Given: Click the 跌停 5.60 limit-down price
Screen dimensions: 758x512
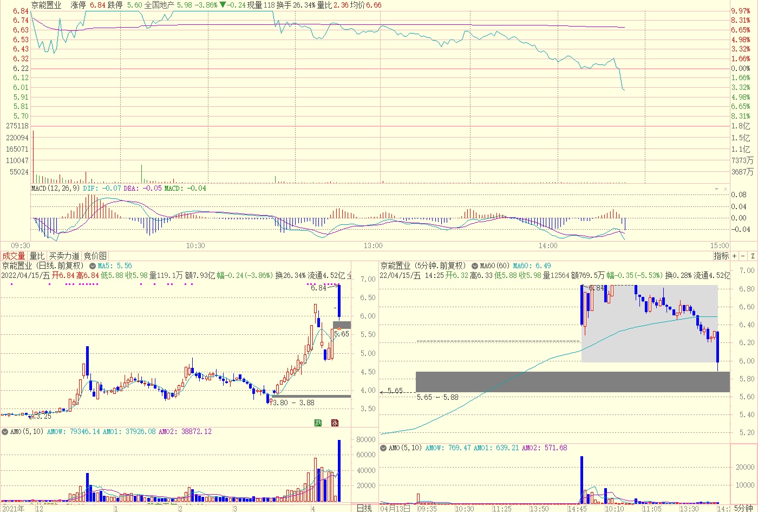Looking at the screenshot, I should 125,5.
